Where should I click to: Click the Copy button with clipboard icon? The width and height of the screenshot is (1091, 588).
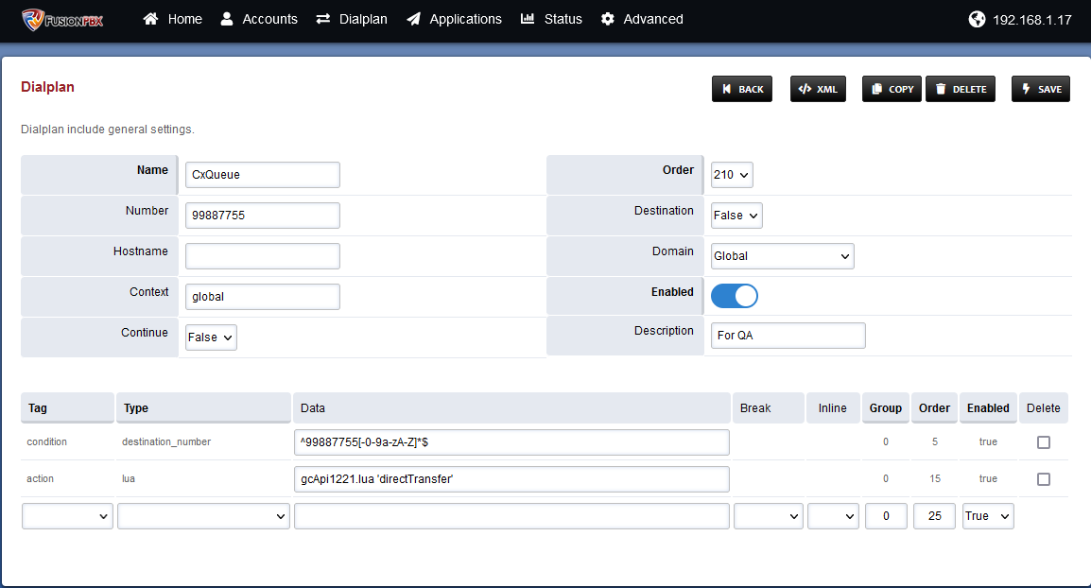click(x=892, y=89)
